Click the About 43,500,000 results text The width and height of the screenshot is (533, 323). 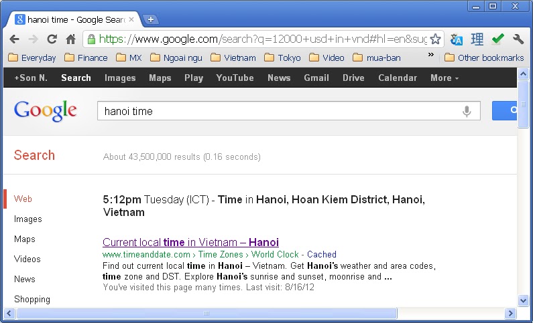pyautogui.click(x=182, y=157)
